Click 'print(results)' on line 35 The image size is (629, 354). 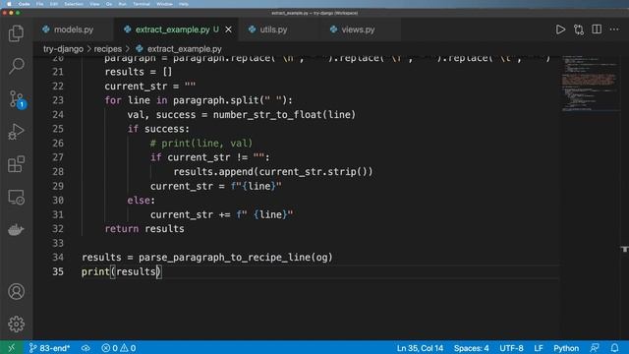click(121, 271)
